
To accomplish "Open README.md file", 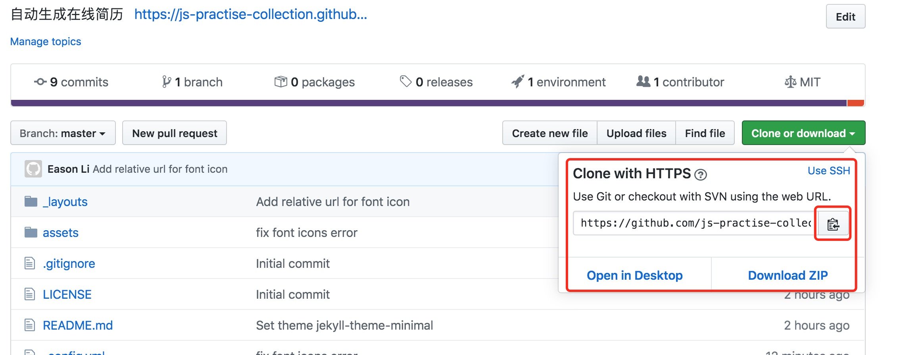I will click(78, 325).
